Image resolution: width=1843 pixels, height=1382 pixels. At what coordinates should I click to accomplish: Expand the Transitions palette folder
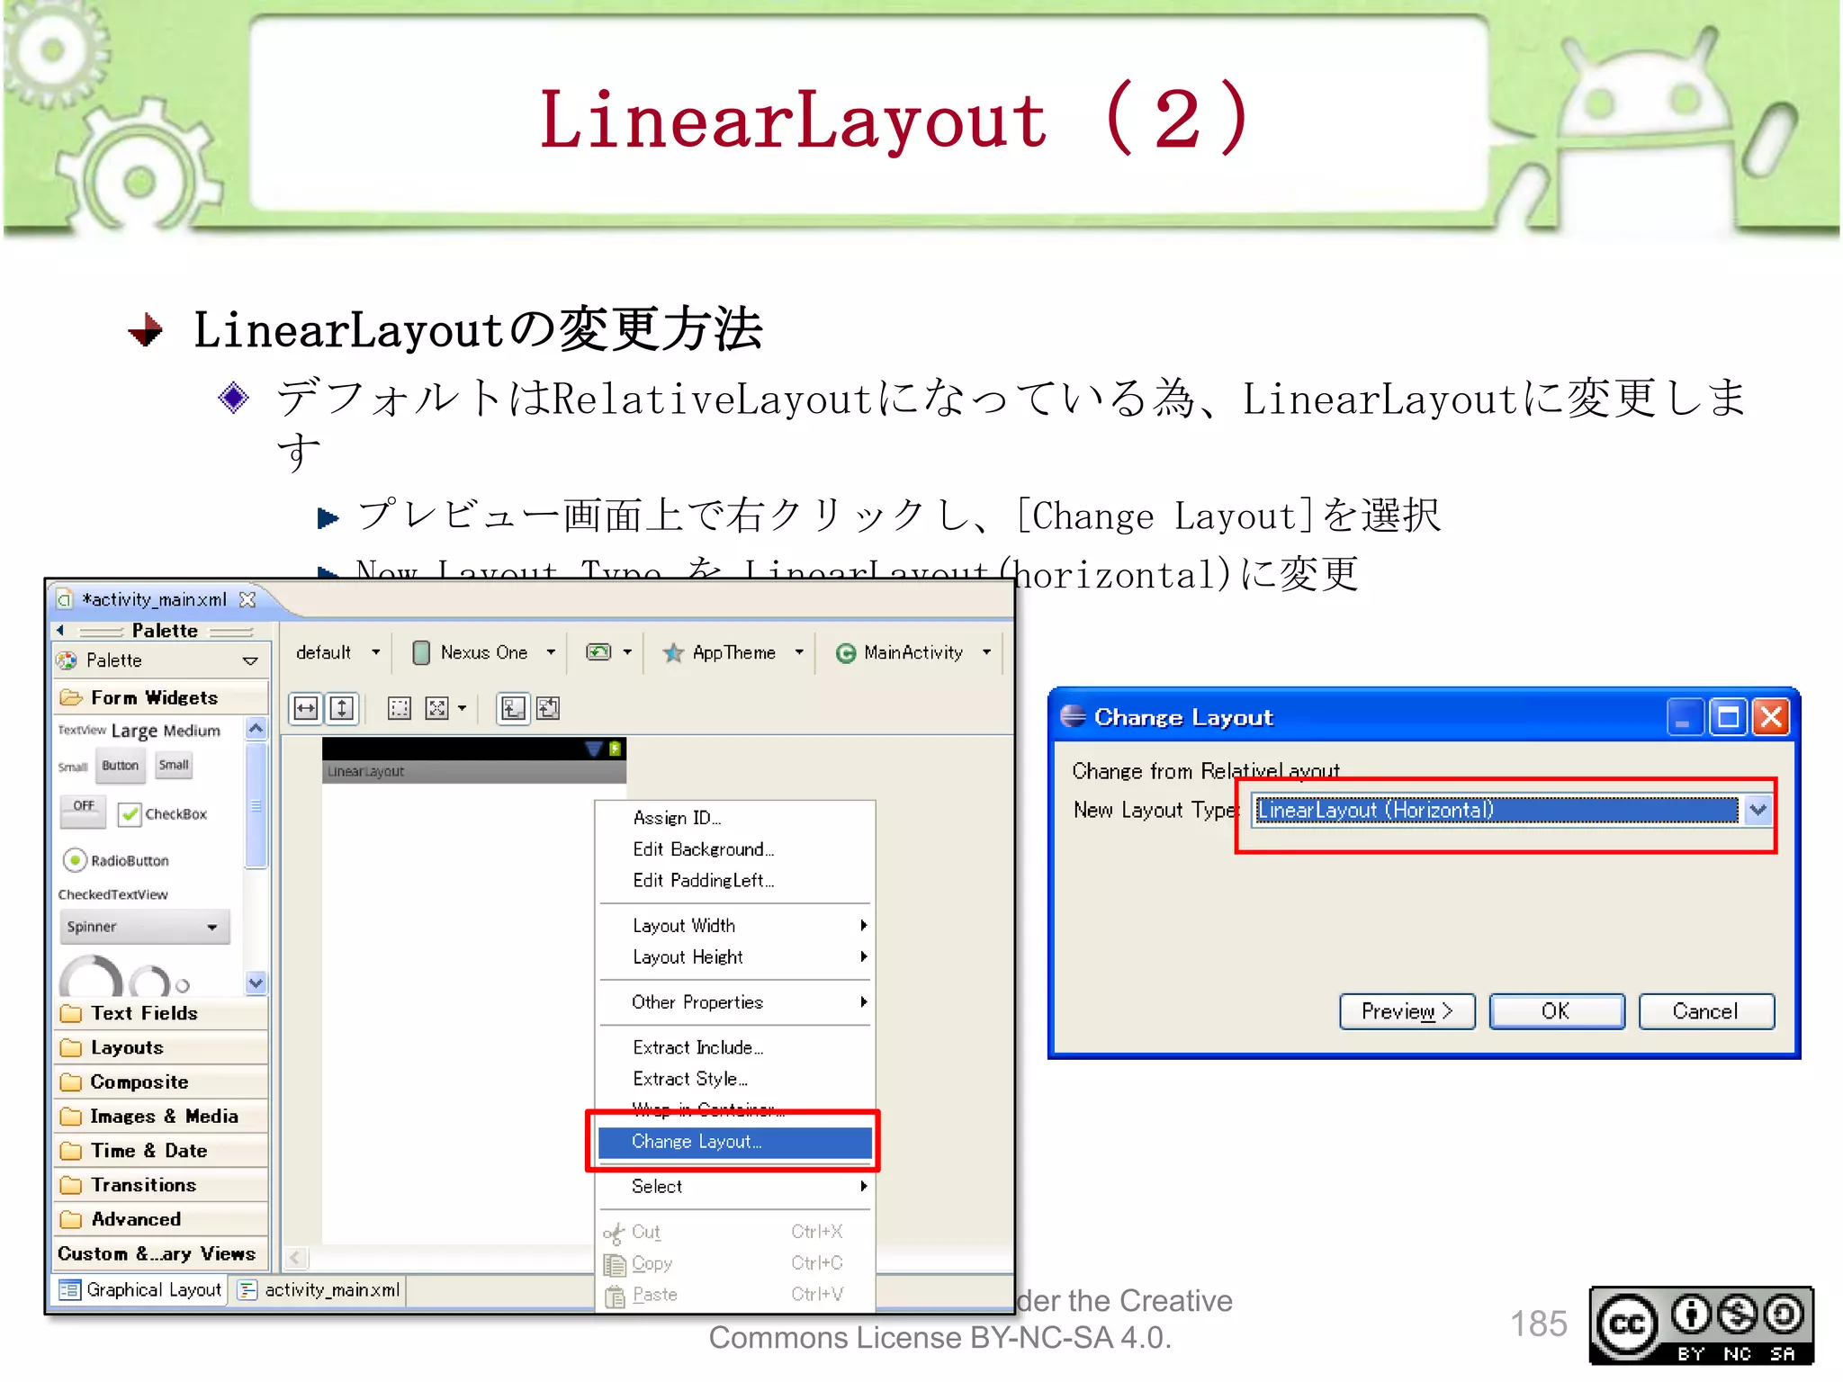pyautogui.click(x=162, y=1185)
